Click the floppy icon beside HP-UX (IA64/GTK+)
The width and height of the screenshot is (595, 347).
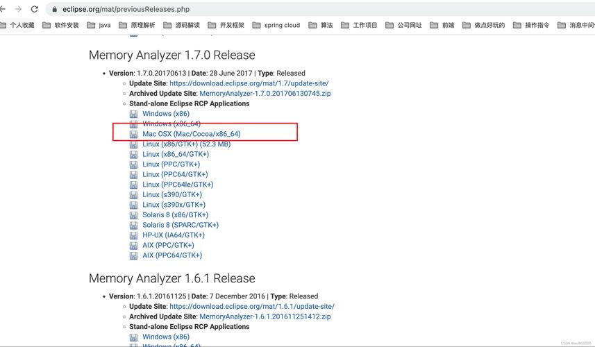133,235
